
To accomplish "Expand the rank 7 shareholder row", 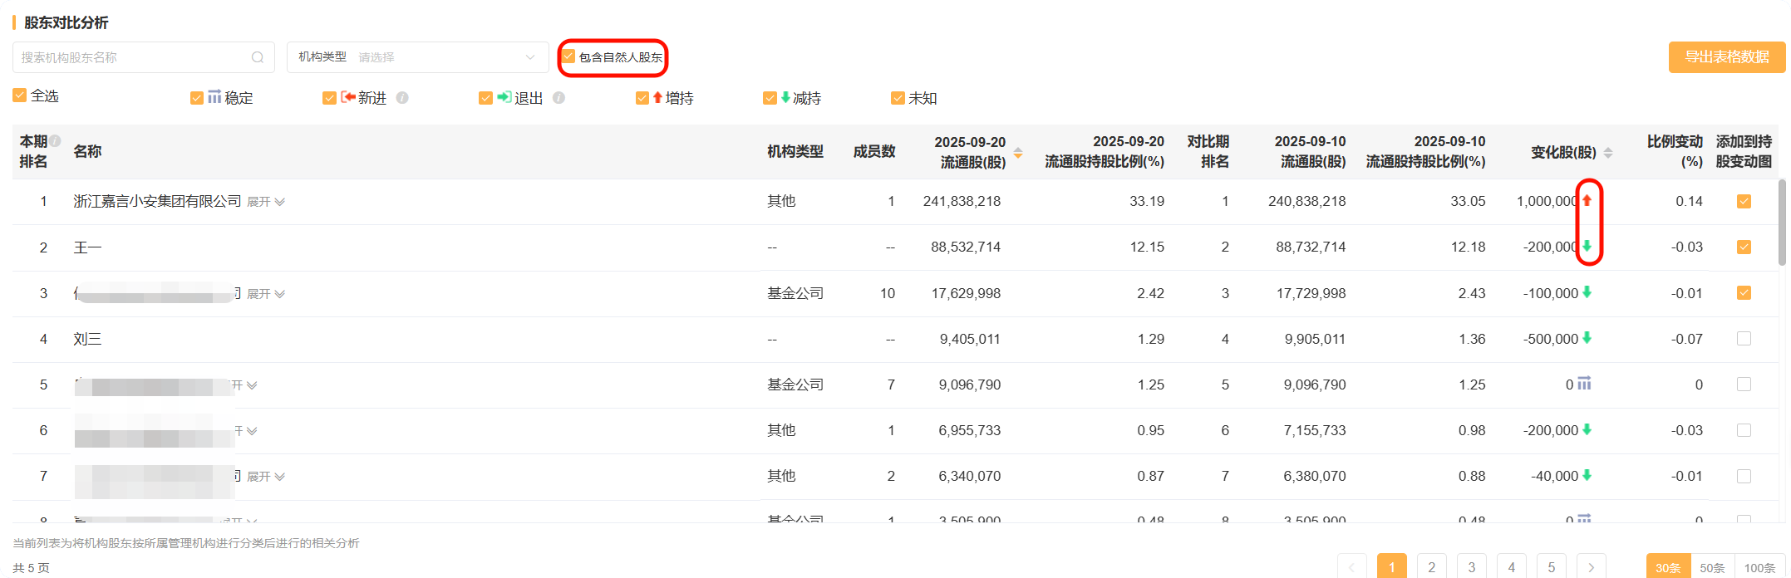I will [266, 477].
